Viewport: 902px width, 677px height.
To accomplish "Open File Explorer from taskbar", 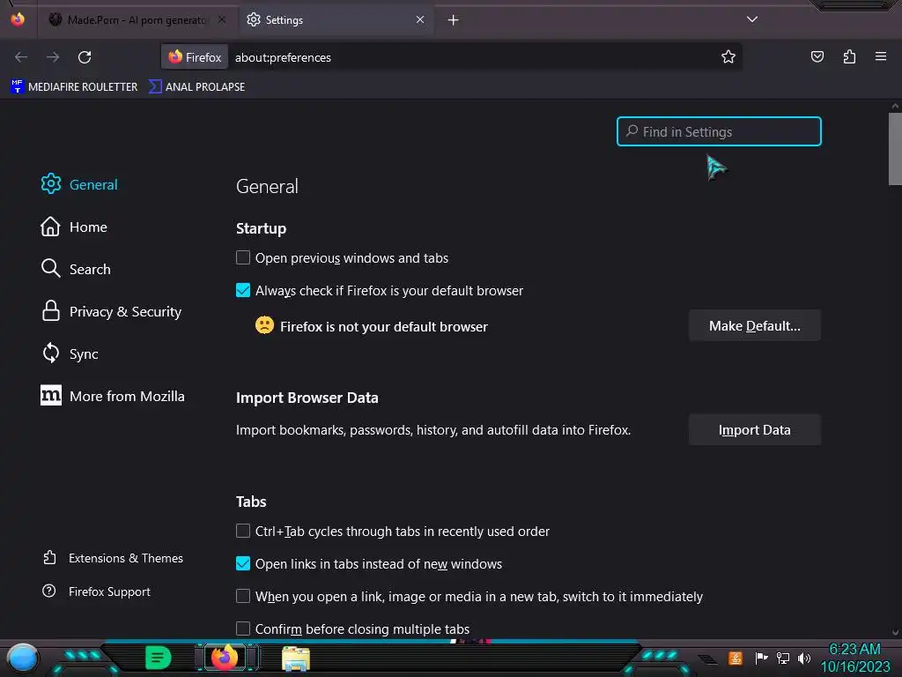I will 296,658.
